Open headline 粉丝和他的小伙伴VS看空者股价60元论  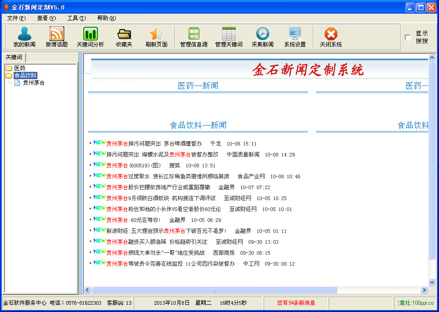click(163, 209)
